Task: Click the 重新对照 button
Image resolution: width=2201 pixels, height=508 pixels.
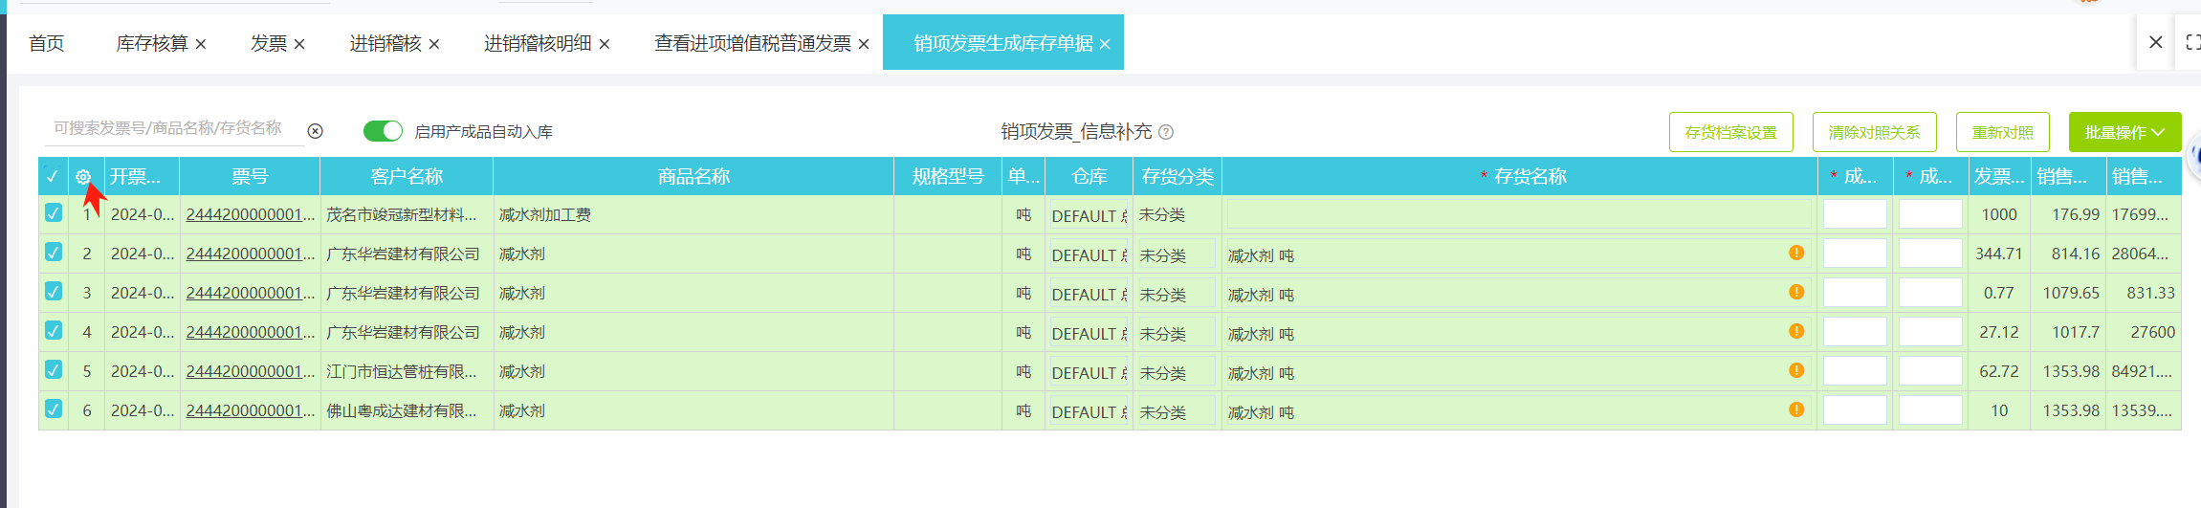Action: coord(2002,132)
